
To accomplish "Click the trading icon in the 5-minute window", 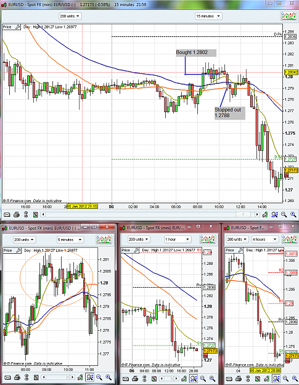I will [80, 377].
